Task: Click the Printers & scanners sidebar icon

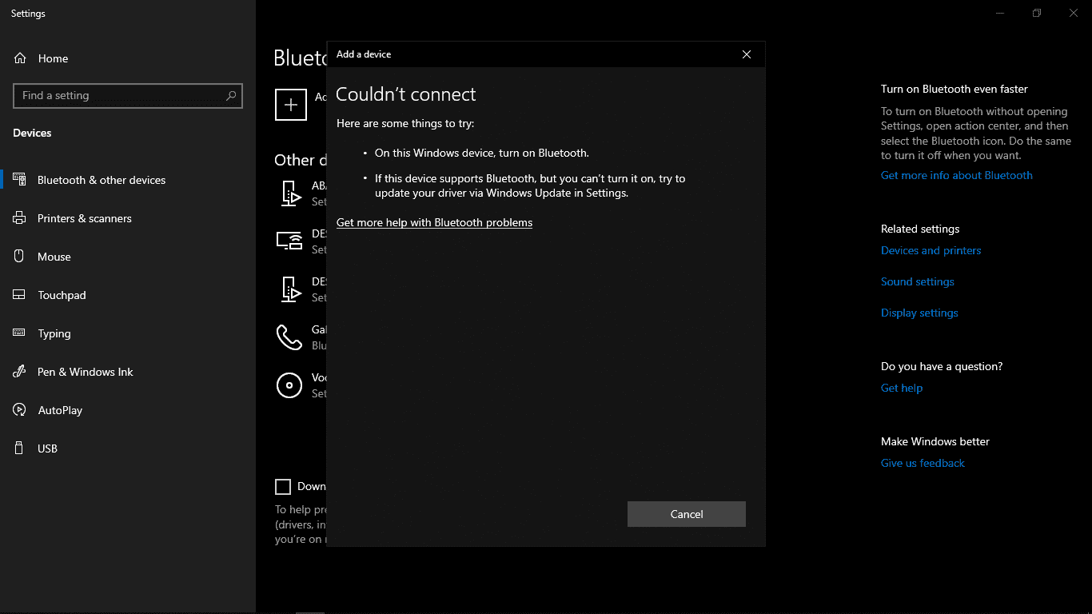Action: pyautogui.click(x=19, y=218)
